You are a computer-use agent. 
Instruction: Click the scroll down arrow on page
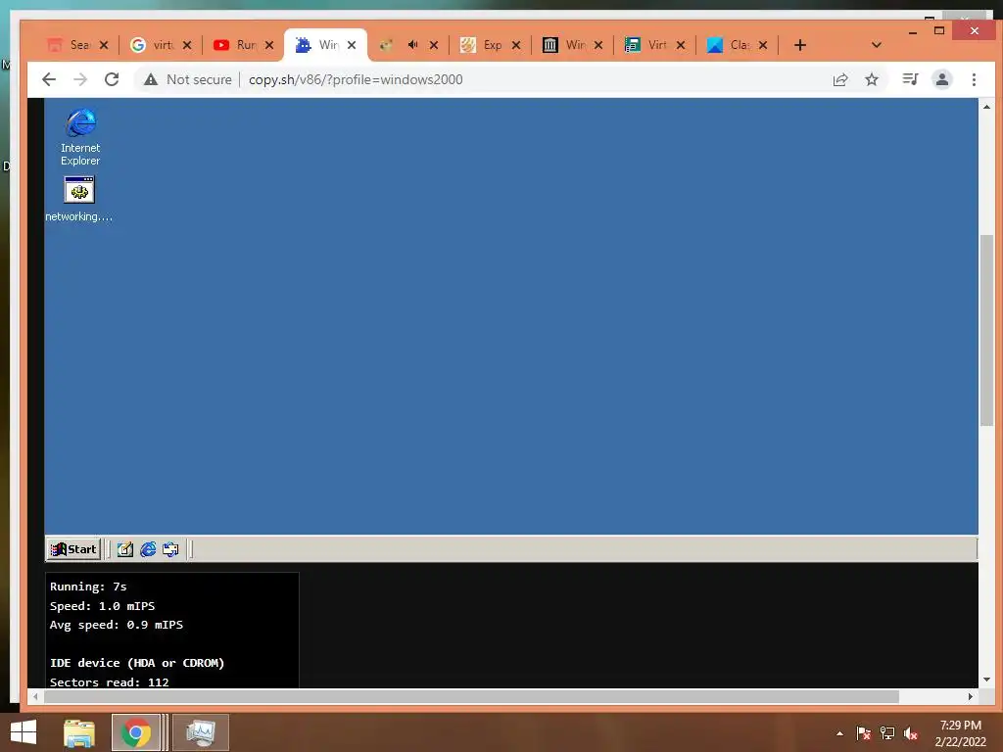point(986,680)
